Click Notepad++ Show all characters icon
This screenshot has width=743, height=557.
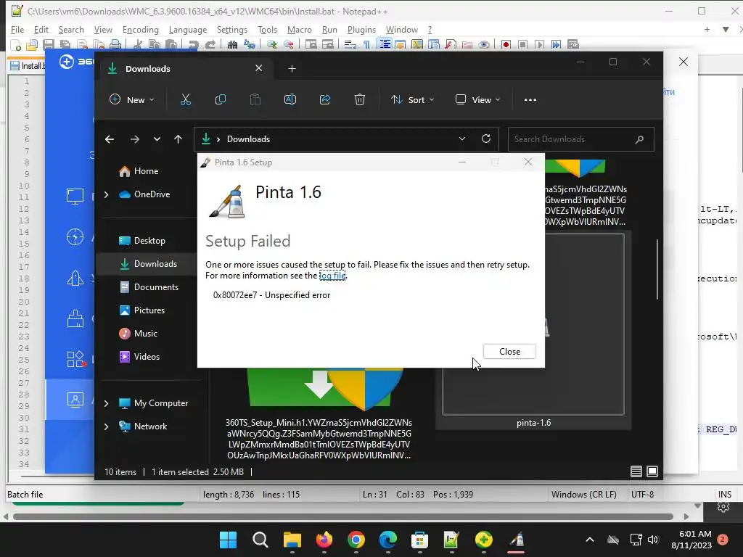click(x=367, y=44)
